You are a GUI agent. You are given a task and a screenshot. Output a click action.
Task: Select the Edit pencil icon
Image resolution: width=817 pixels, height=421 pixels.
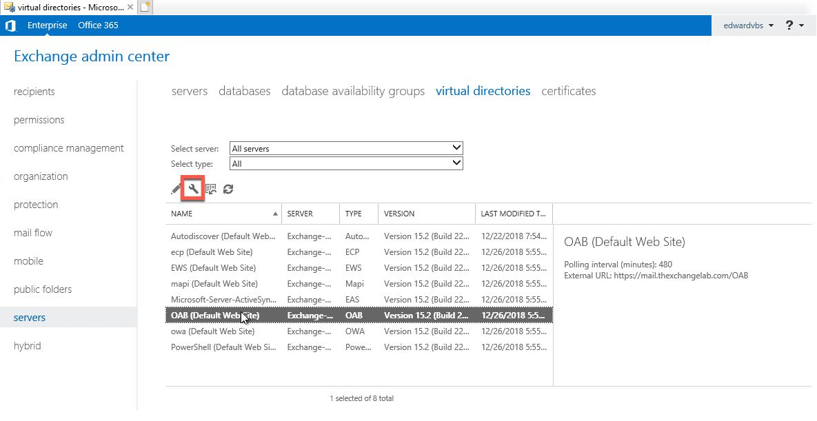point(175,188)
